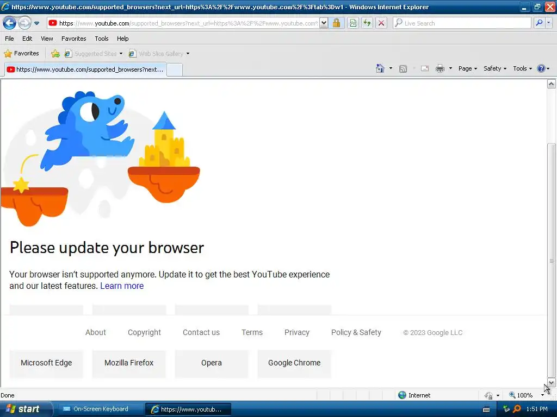Click the vertical scrollbar up arrow
Viewport: 557px width, 417px height.
coord(551,84)
